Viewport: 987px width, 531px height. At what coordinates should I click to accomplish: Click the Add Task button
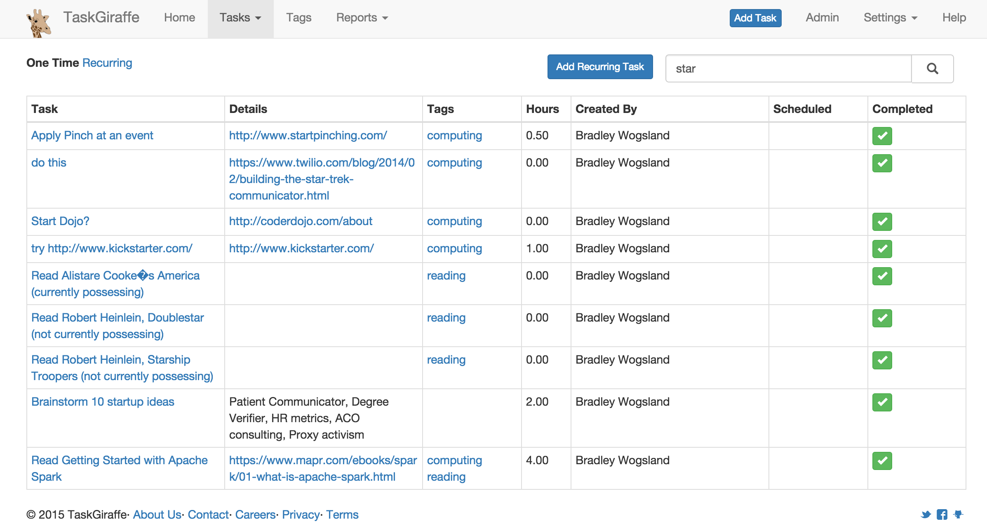click(x=755, y=18)
